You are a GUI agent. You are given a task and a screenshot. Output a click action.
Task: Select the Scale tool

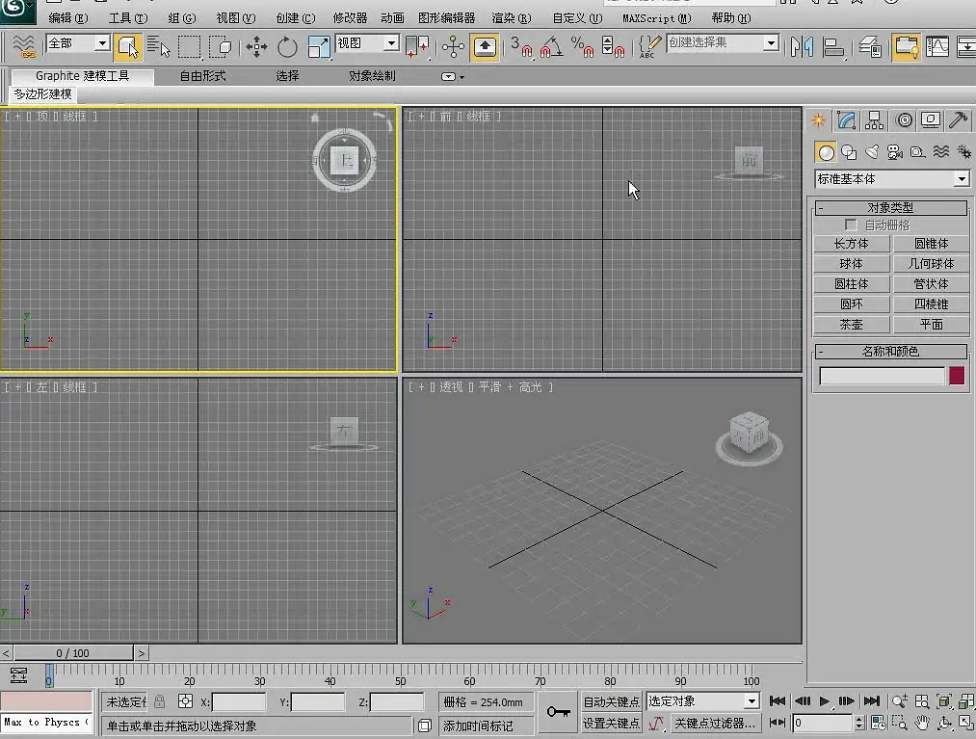[x=319, y=46]
